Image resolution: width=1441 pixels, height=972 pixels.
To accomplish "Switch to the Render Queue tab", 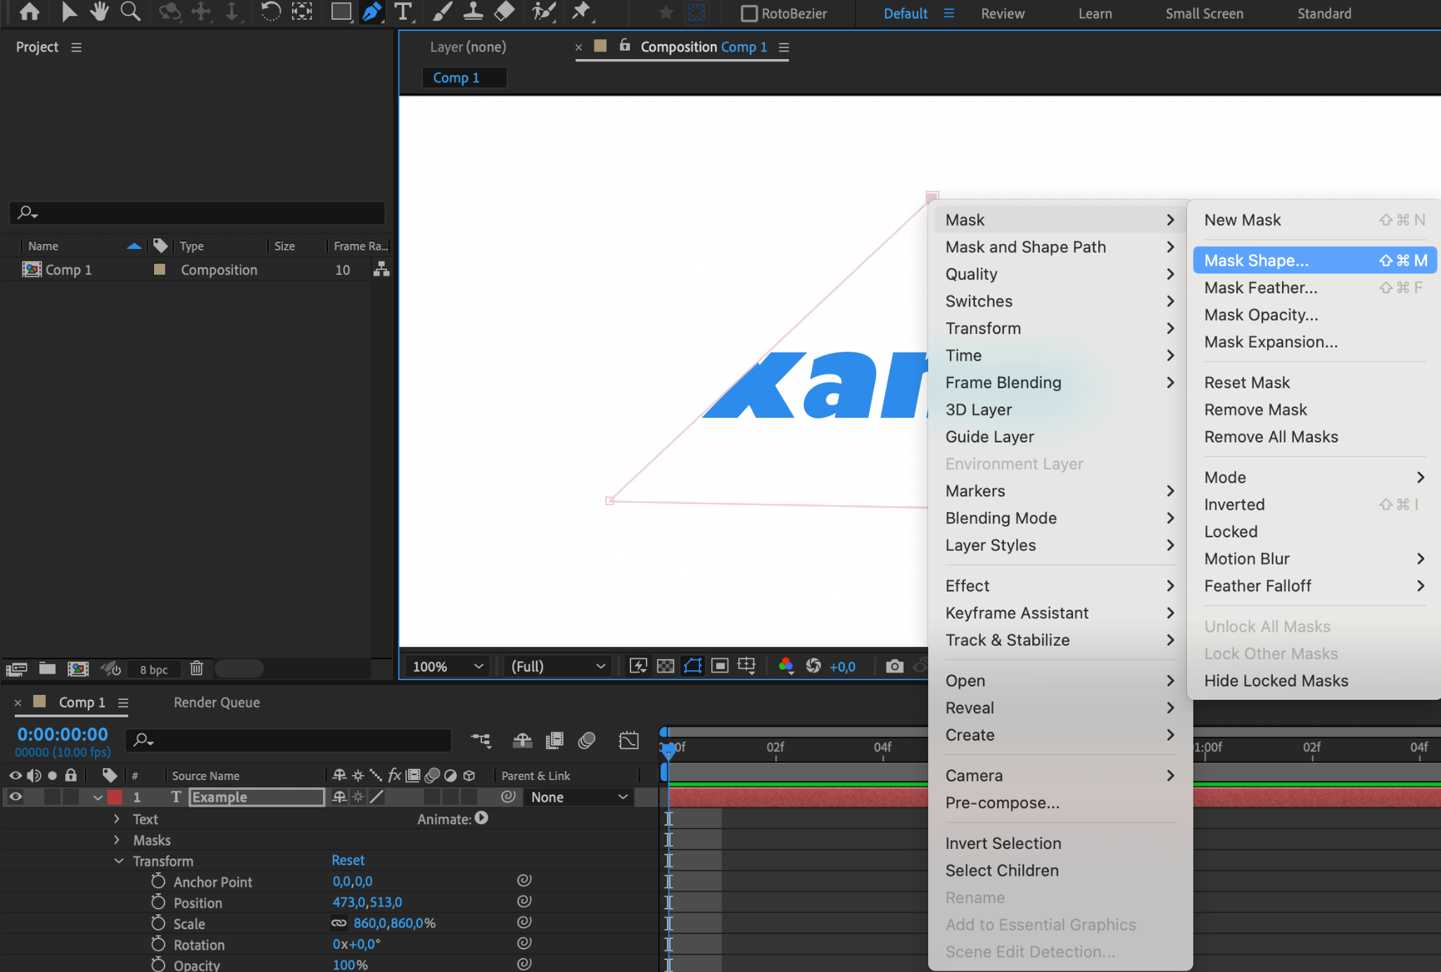I will point(217,702).
